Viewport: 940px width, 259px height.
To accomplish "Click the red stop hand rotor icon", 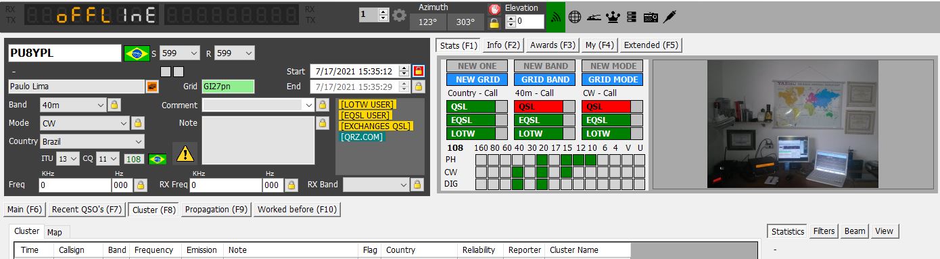I will (x=494, y=9).
